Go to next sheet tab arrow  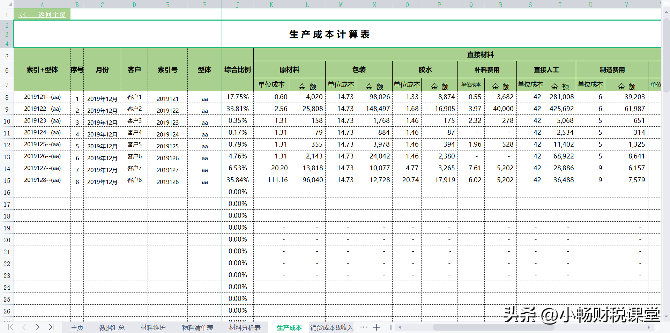point(38,327)
